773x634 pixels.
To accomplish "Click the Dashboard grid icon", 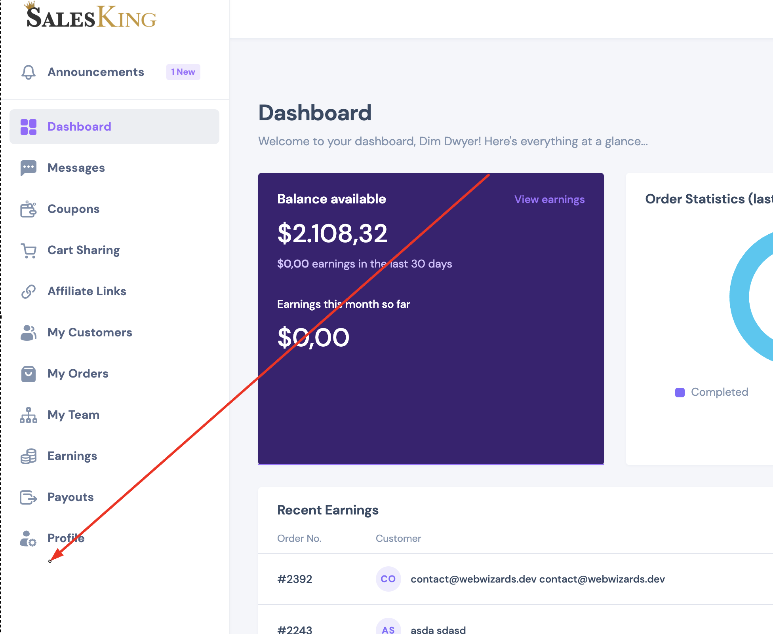I will pyautogui.click(x=29, y=127).
